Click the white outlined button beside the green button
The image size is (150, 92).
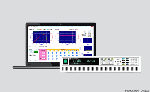31,52
